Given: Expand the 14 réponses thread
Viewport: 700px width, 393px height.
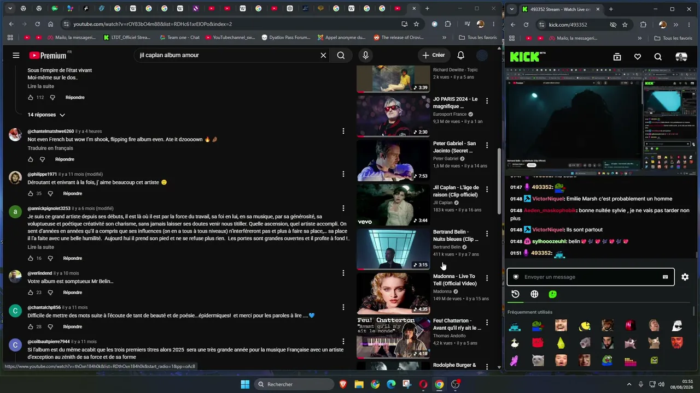Looking at the screenshot, I should click(46, 115).
